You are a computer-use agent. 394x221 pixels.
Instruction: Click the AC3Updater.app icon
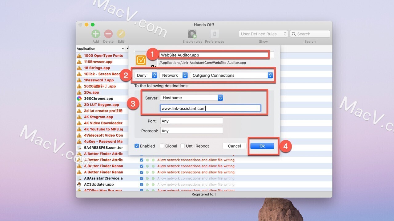(x=79, y=184)
